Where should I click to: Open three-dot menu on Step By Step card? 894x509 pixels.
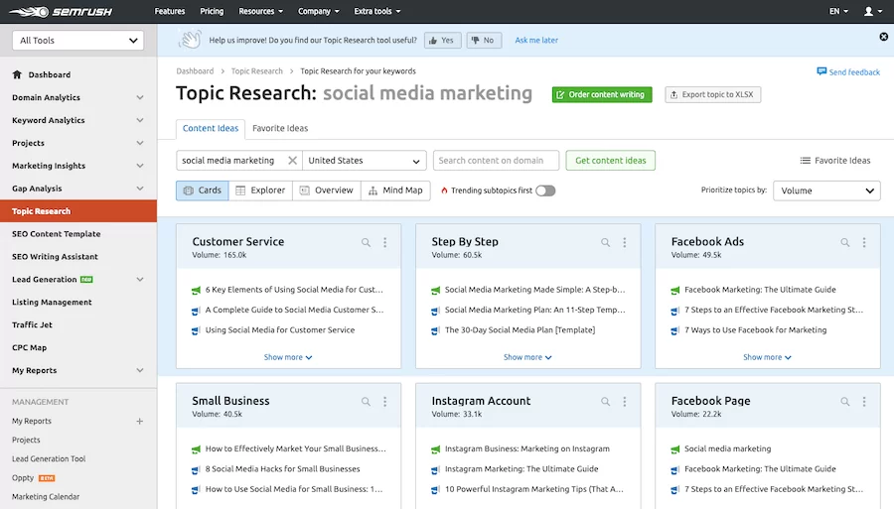point(625,242)
